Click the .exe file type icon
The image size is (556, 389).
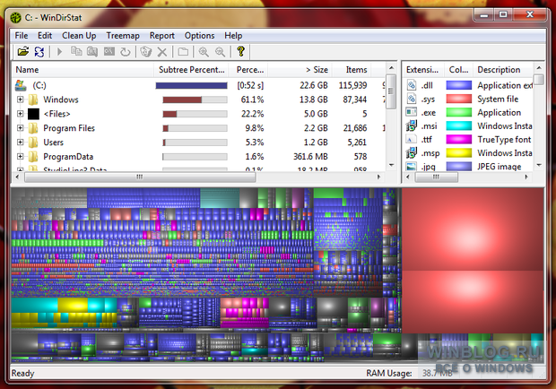click(412, 112)
